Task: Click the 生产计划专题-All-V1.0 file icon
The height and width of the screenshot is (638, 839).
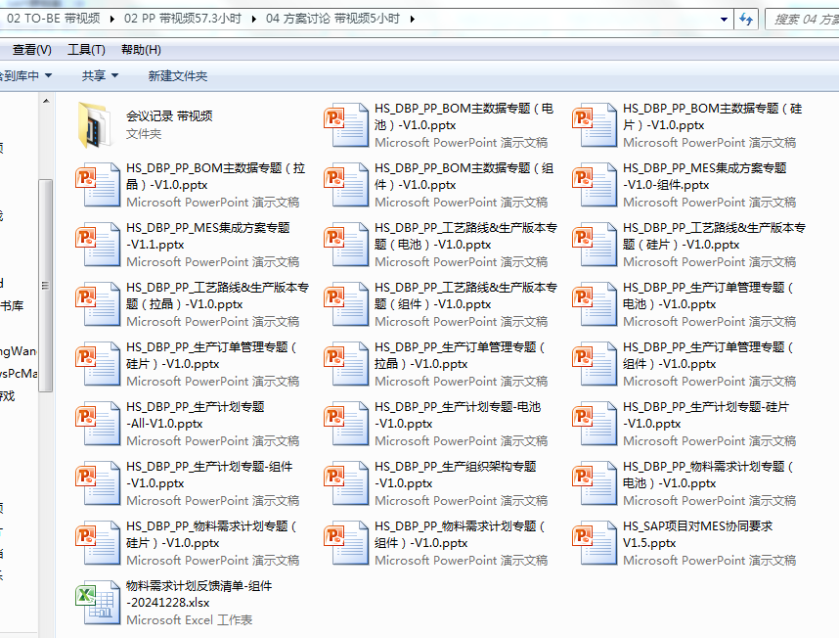Action: click(x=96, y=423)
